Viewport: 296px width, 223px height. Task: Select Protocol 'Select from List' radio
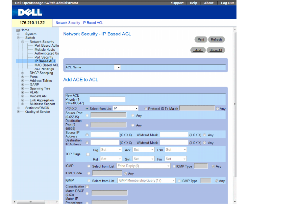(87, 109)
